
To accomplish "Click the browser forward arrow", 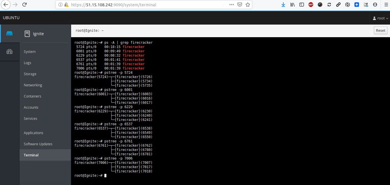I will point(15,5).
